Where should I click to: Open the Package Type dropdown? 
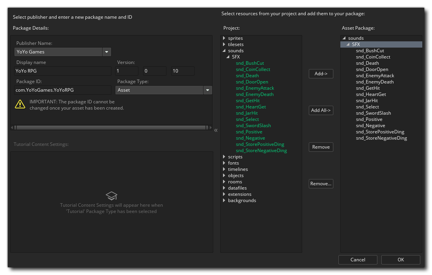(207, 90)
